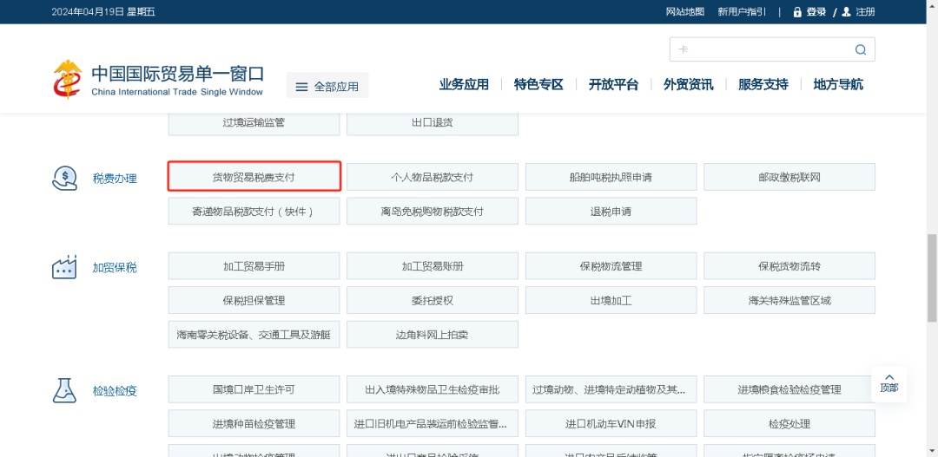Open 进境种苗检疫管理
938x457 pixels.
coord(254,423)
